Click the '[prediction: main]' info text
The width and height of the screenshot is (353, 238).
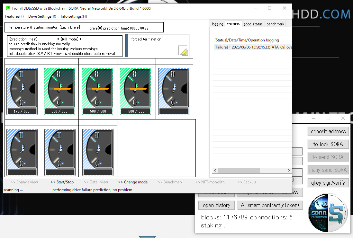click(x=23, y=39)
